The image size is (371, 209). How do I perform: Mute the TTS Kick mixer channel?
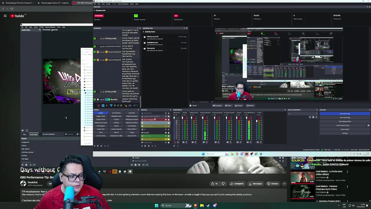[258, 142]
